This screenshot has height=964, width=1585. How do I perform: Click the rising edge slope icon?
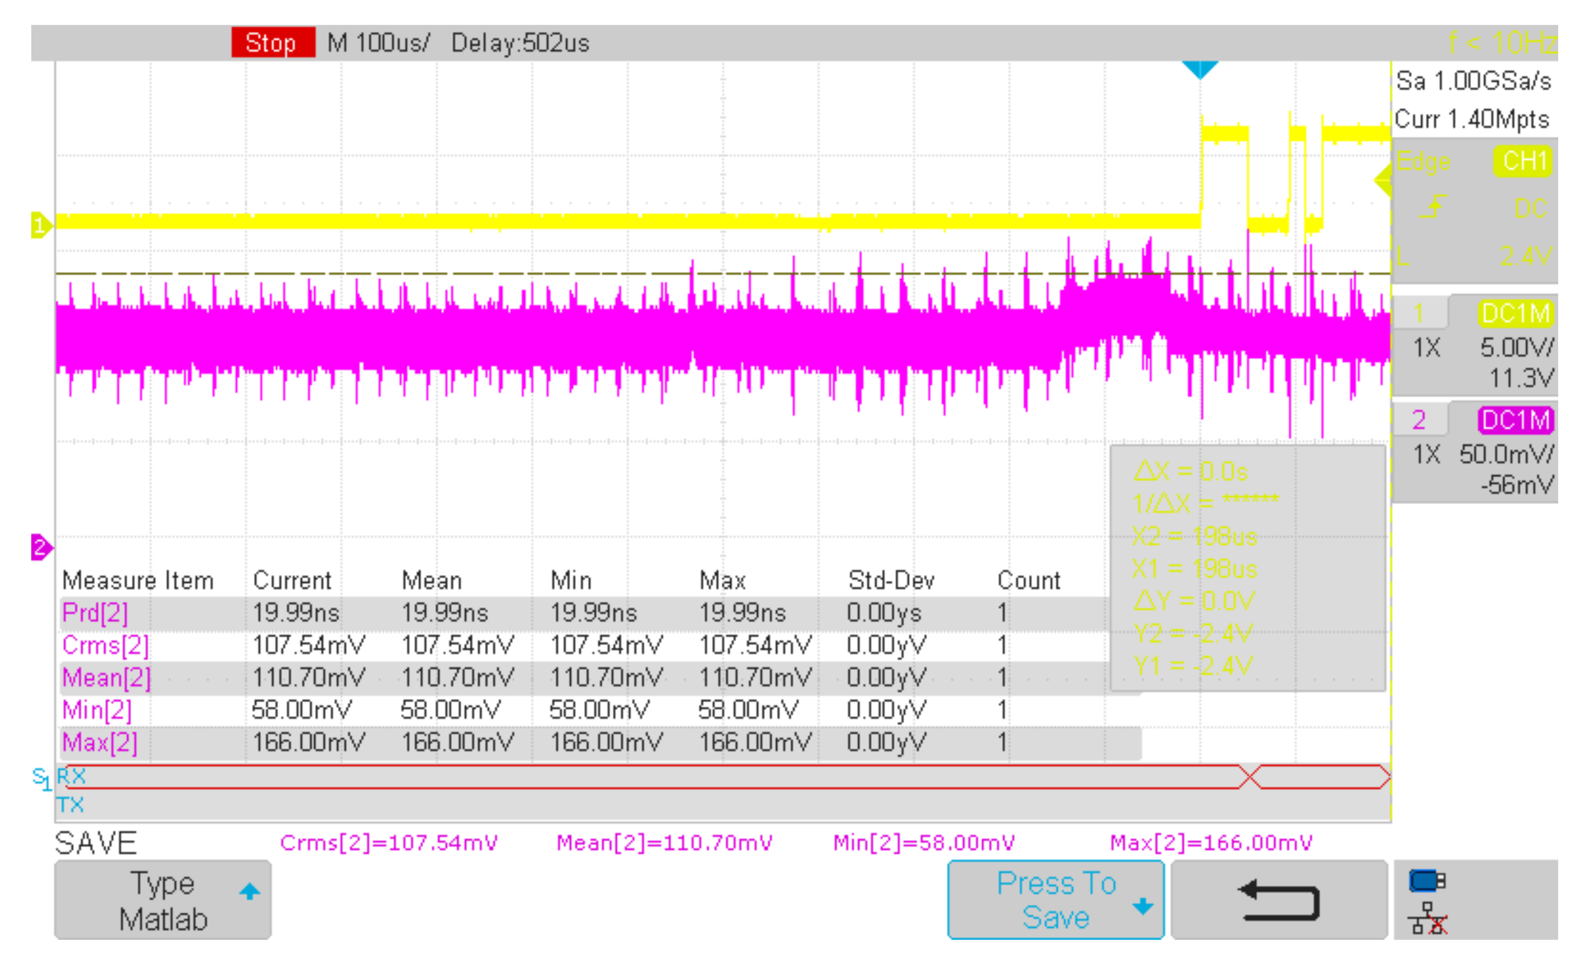(x=1433, y=208)
